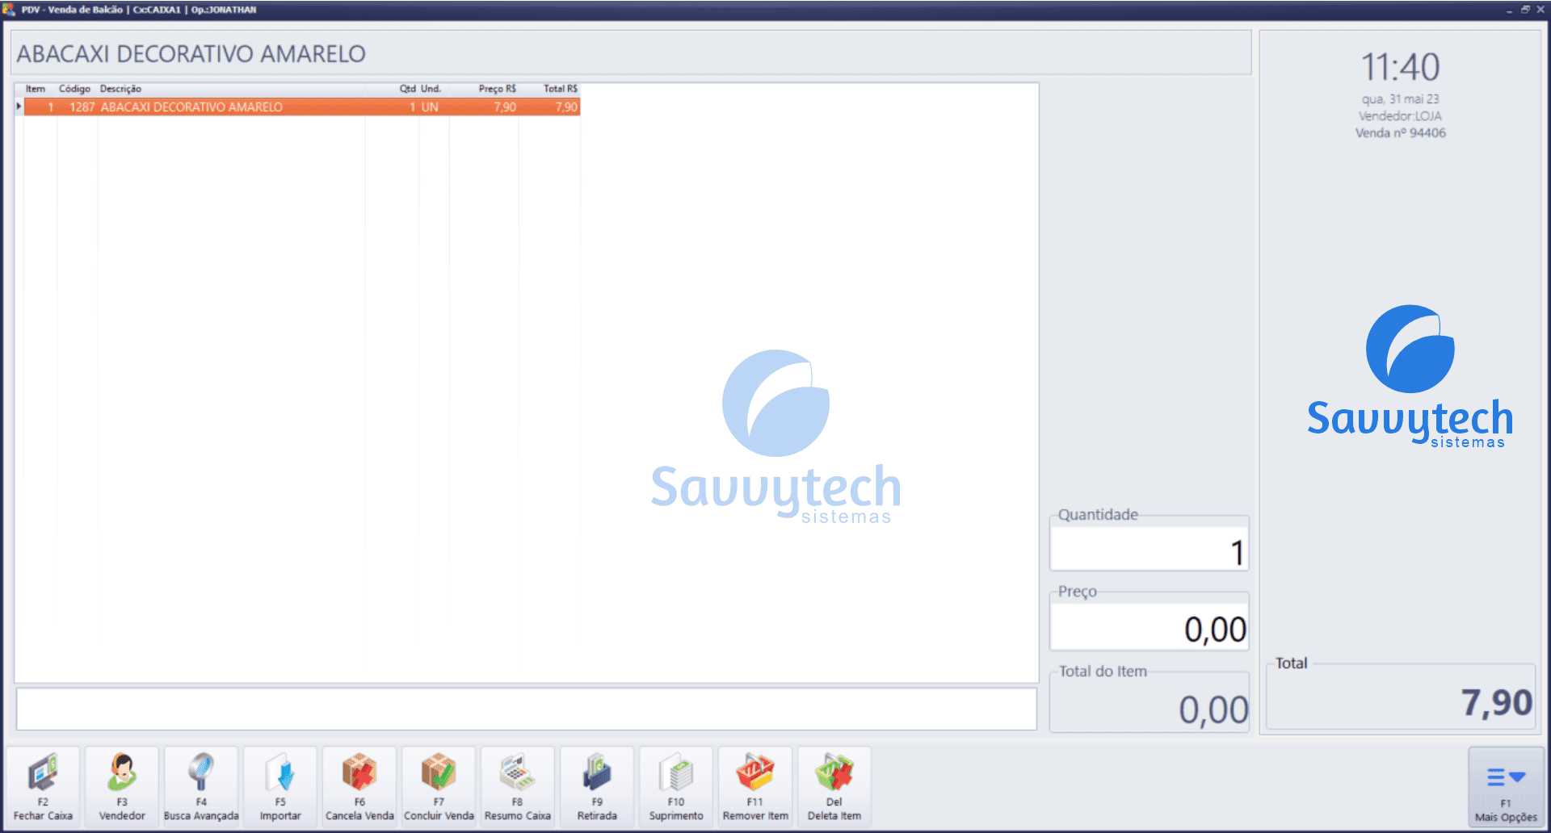This screenshot has width=1551, height=833.
Task: Close the PDV window
Action: [1540, 10]
